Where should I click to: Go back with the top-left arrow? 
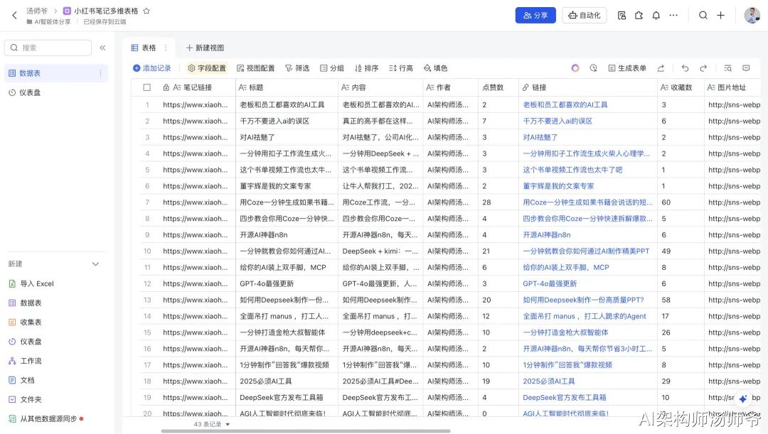pyautogui.click(x=14, y=15)
